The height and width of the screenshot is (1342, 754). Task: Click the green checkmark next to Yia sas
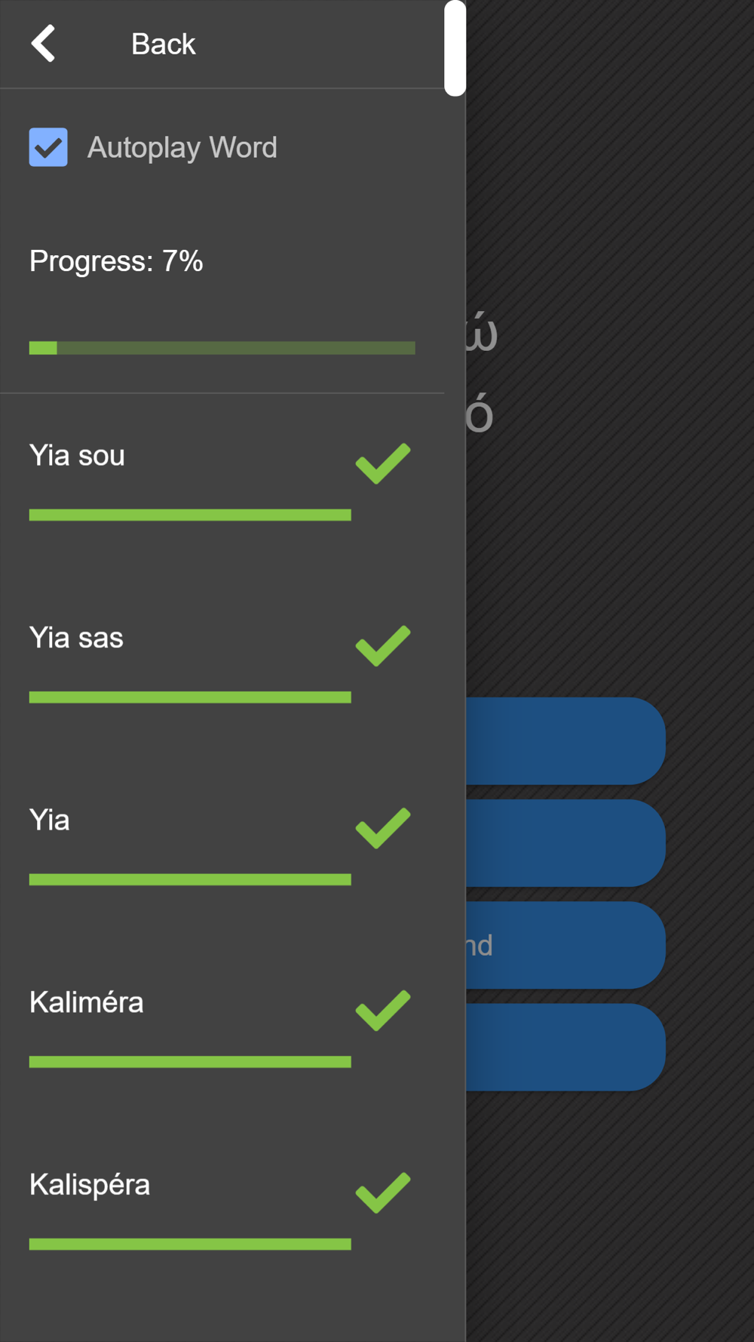tap(383, 646)
